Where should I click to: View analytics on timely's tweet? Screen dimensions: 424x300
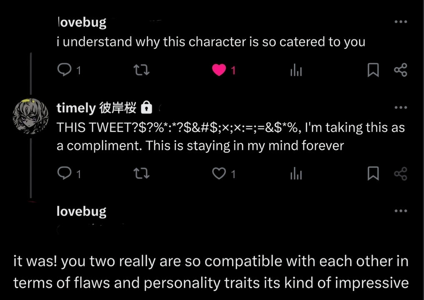click(x=296, y=174)
